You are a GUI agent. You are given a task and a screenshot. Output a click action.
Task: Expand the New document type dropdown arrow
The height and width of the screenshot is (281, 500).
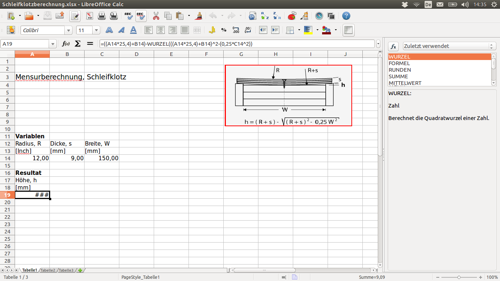(19, 16)
